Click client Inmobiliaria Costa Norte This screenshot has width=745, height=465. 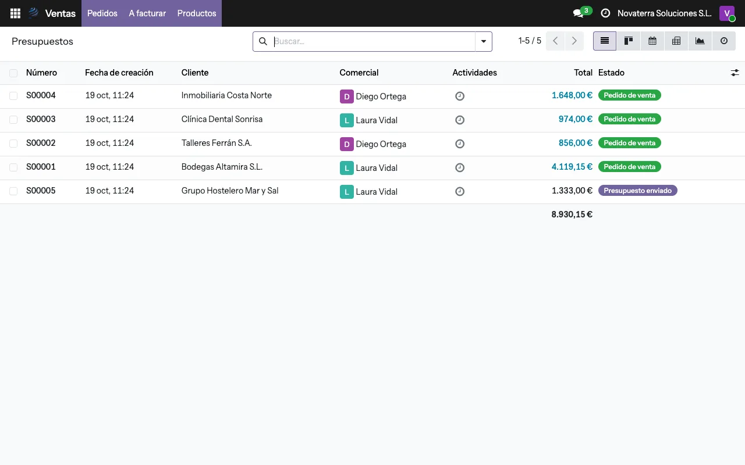226,95
